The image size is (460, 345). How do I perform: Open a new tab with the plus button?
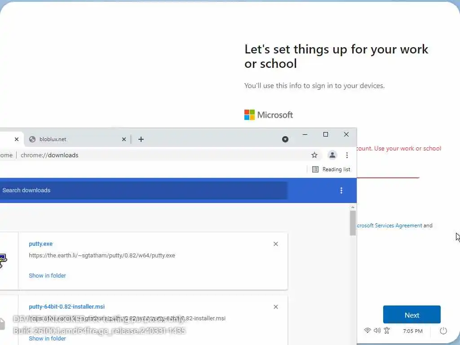(x=141, y=139)
